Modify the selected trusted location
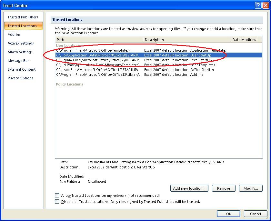The image size is (271, 221). (x=251, y=188)
